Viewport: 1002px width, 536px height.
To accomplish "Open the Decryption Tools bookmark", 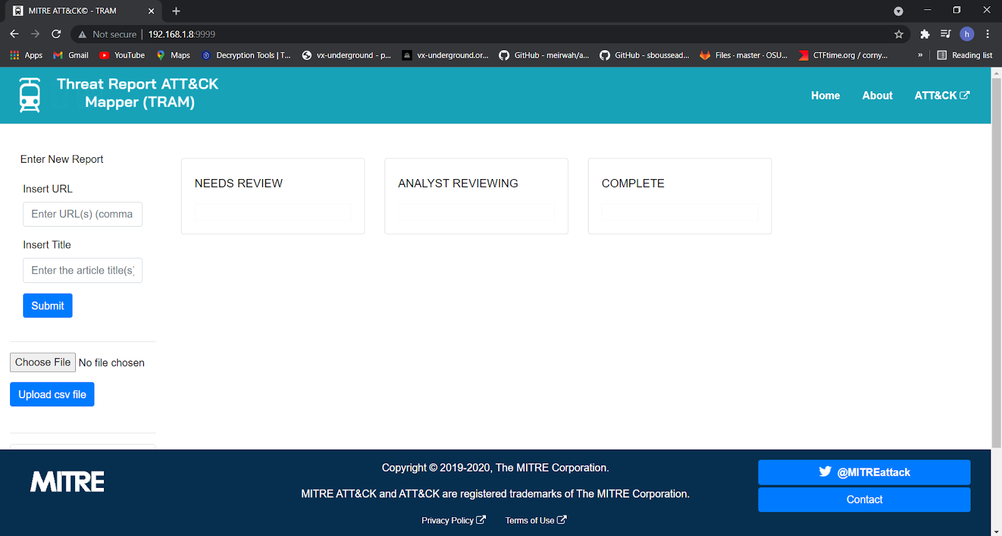I will click(x=246, y=55).
